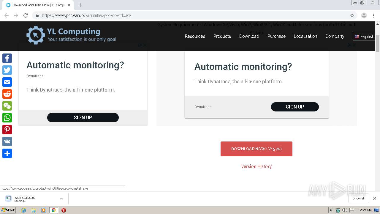The width and height of the screenshot is (380, 214).
Task: Open the Download menu
Action: (x=249, y=36)
